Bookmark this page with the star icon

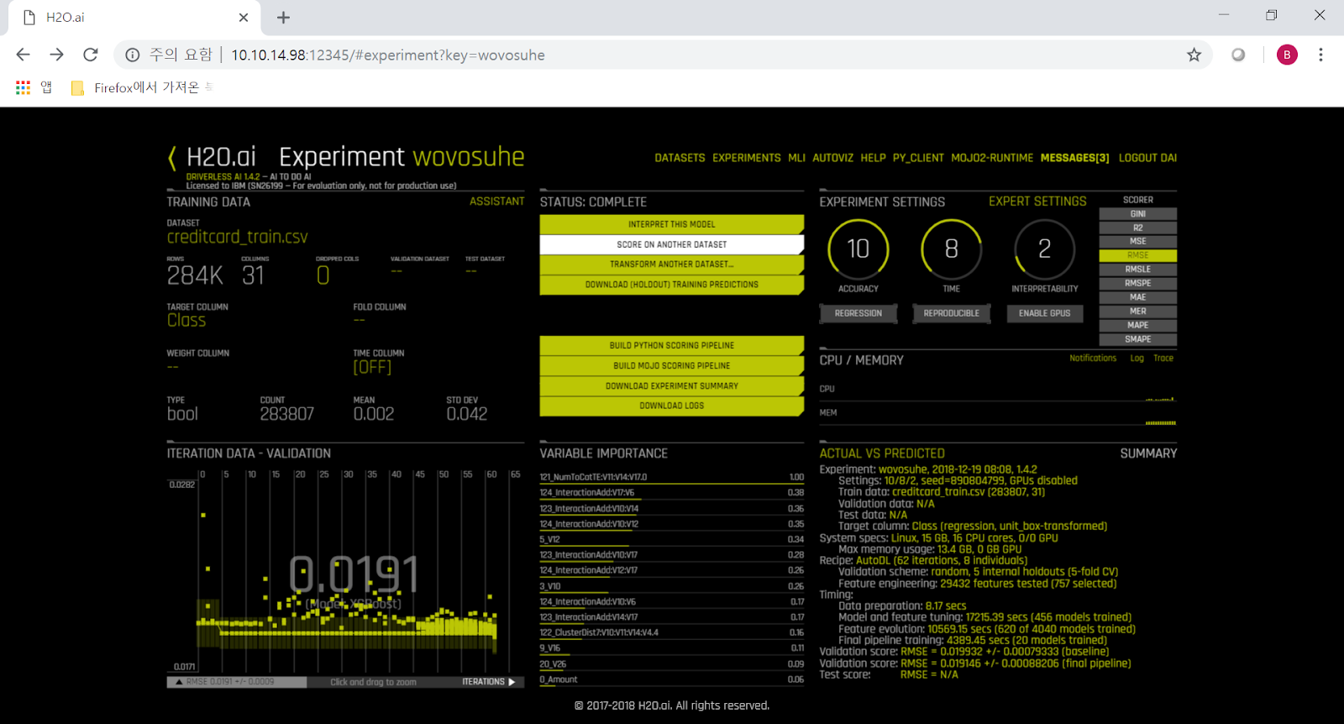click(1194, 55)
